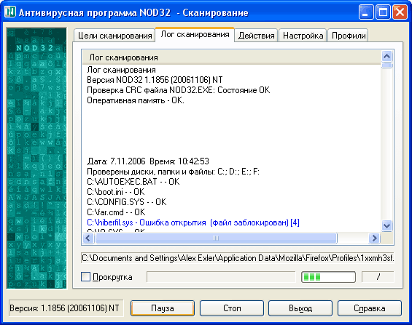Click the NOD32 title bar icon
Viewport: 412px width, 325px height.
point(10,12)
